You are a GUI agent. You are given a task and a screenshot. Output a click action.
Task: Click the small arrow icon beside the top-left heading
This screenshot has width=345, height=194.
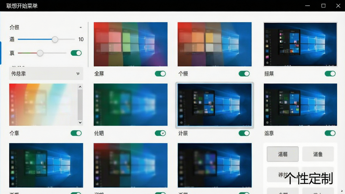81,28
